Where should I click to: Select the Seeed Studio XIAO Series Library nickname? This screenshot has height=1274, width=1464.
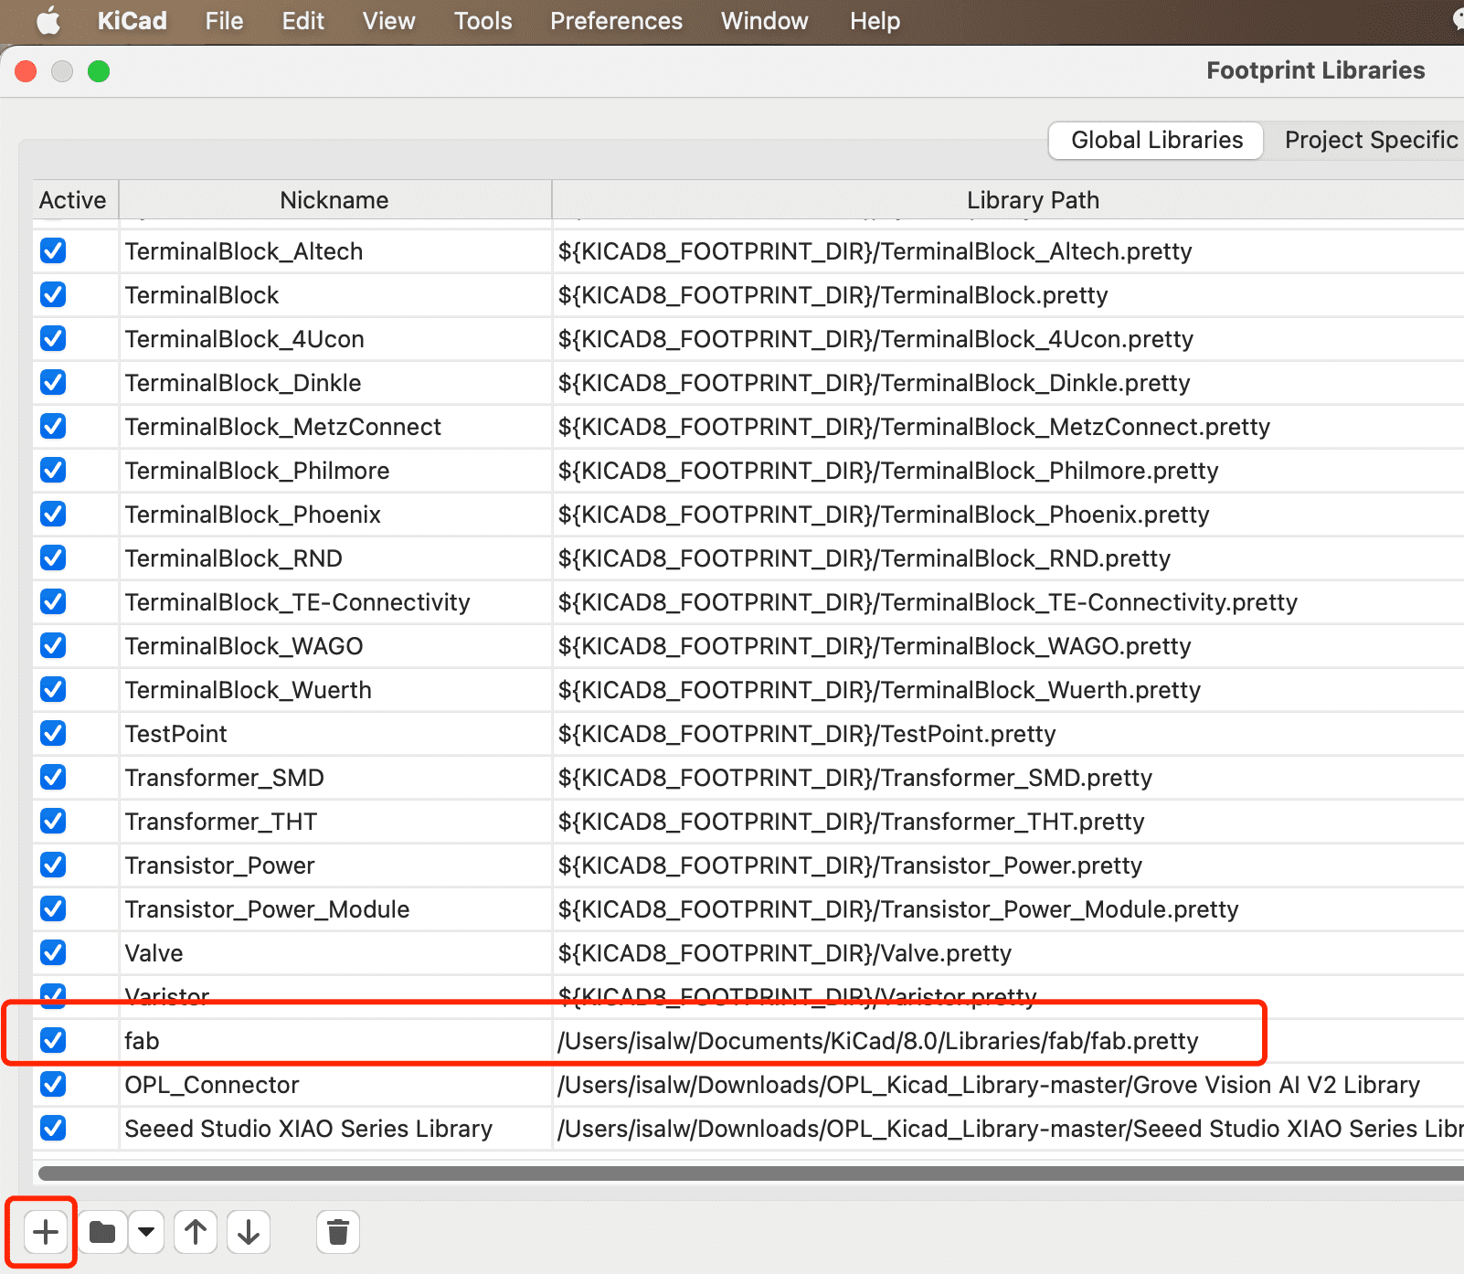pos(334,1128)
